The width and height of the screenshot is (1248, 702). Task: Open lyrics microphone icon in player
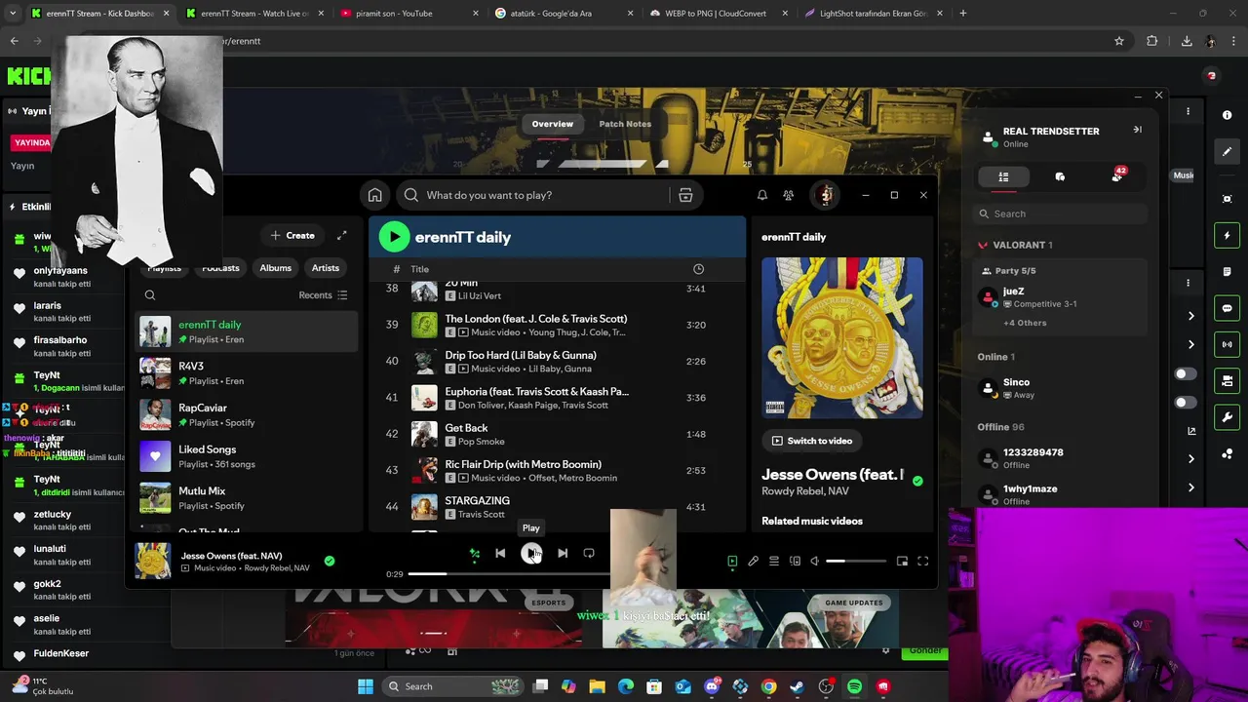753,561
